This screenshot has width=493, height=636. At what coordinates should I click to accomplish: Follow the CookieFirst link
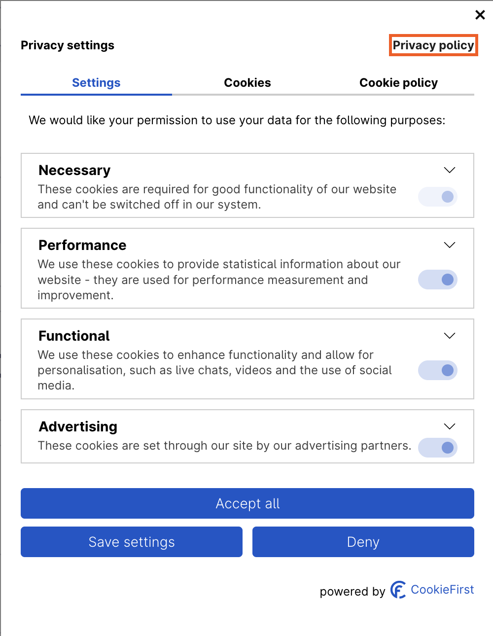(x=442, y=590)
